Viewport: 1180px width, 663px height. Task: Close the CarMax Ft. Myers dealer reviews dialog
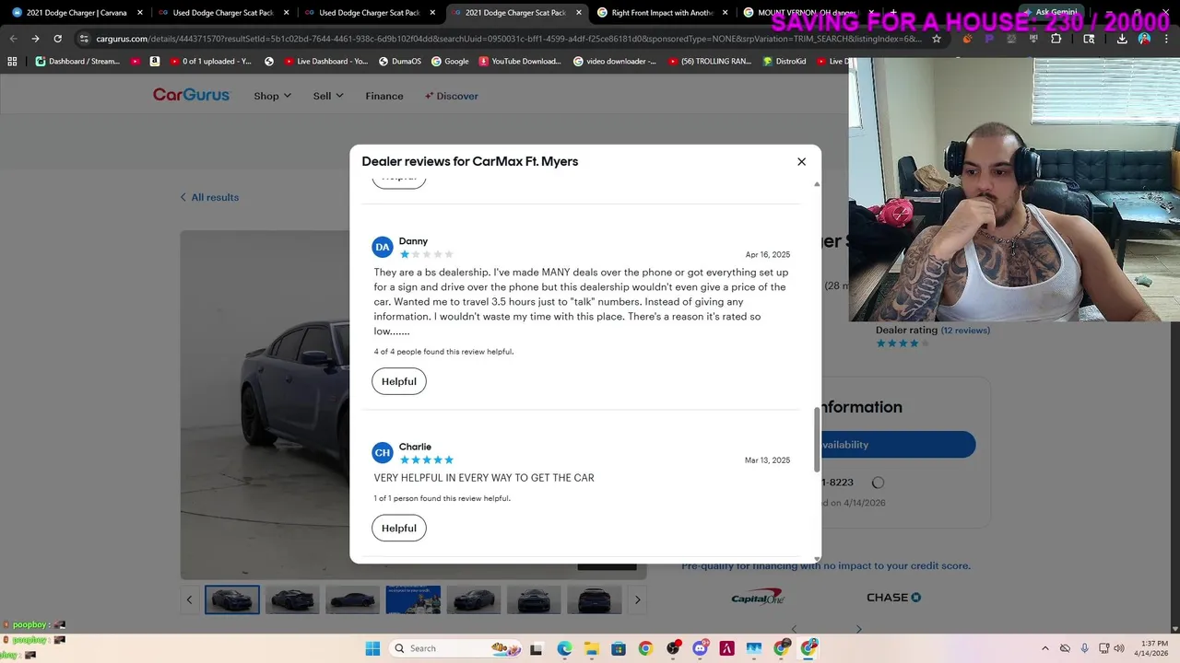pos(801,161)
